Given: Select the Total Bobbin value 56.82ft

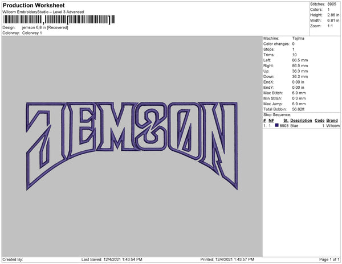Looking at the screenshot, I should [298, 109].
